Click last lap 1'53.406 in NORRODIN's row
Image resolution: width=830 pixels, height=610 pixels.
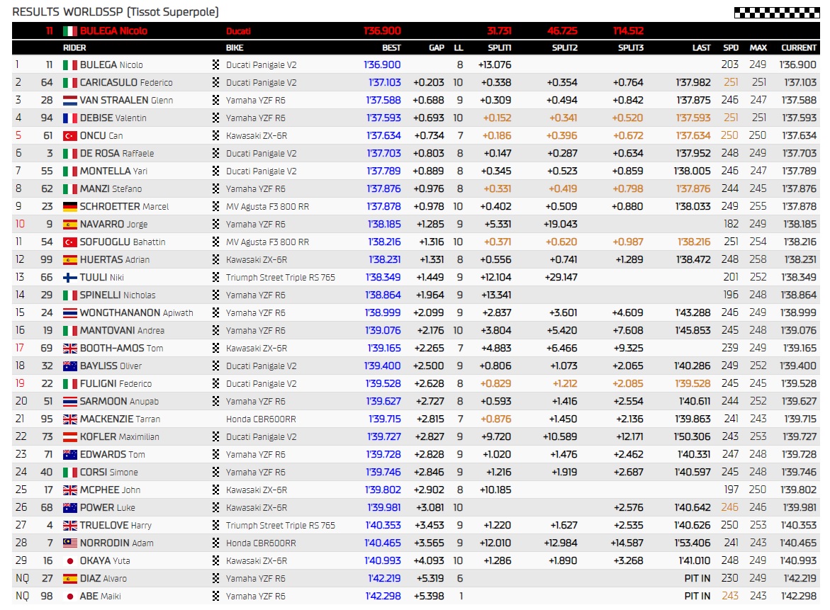692,543
